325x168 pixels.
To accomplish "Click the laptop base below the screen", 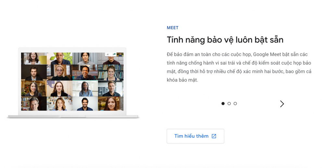I will [x=73, y=116].
